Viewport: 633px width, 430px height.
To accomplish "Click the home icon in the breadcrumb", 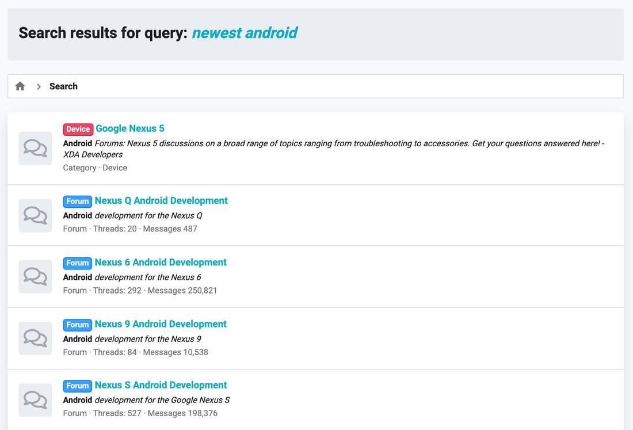I will [x=20, y=85].
